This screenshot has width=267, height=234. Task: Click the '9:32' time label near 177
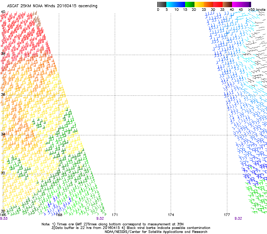[238, 219]
